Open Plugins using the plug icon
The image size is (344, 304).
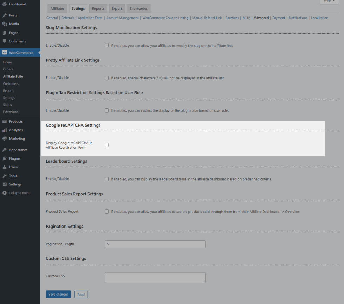pos(5,158)
